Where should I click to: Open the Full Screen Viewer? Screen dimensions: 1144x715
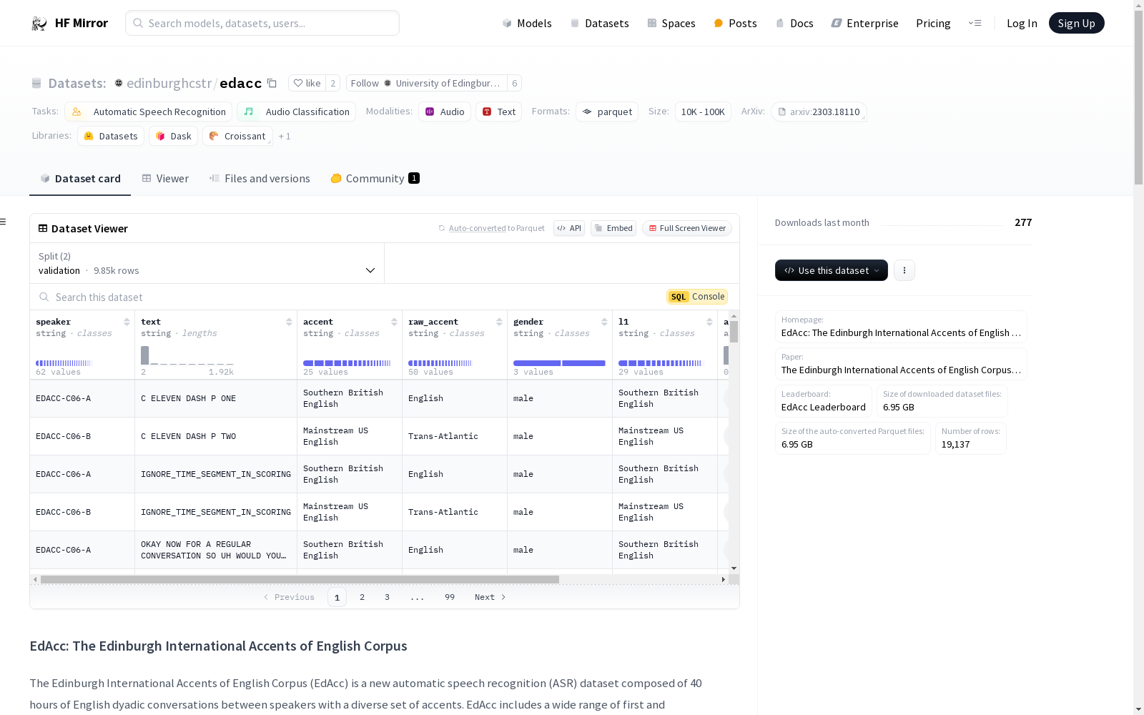tap(687, 228)
